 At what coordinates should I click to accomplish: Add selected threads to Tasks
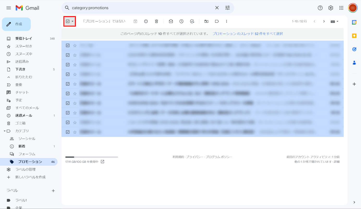[192, 21]
